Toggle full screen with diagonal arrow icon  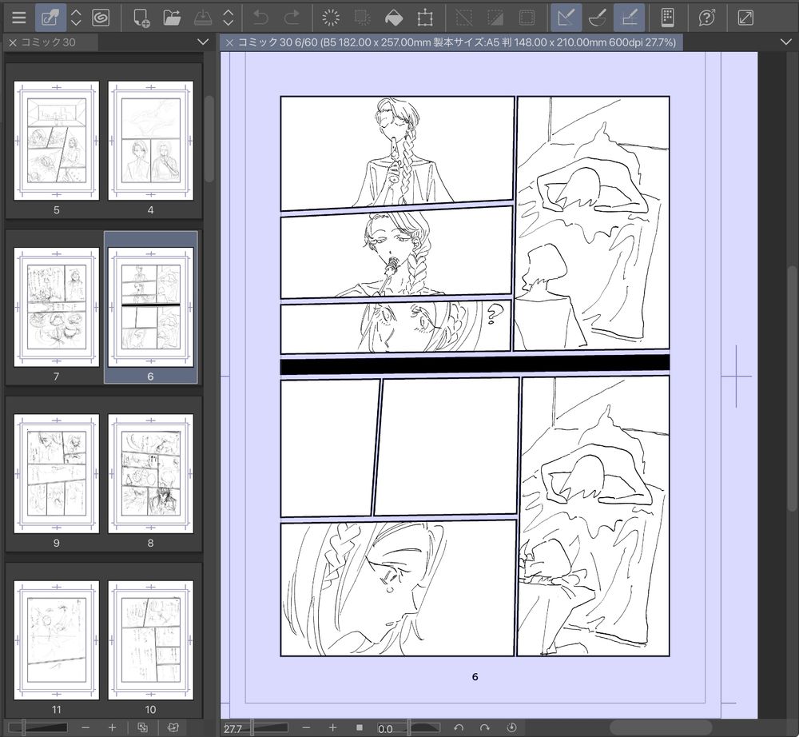[x=745, y=18]
